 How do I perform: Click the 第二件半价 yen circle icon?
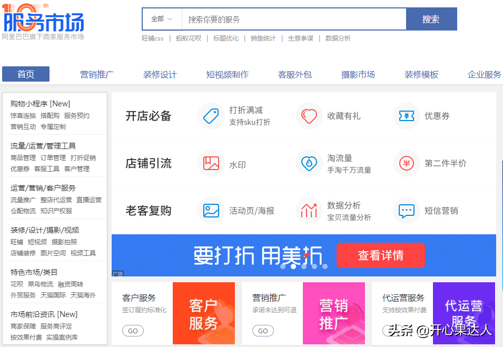[407, 163]
